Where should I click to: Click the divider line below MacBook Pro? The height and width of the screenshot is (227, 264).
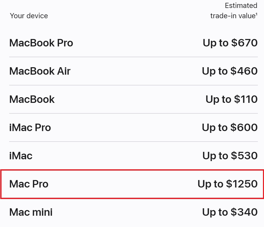133,57
